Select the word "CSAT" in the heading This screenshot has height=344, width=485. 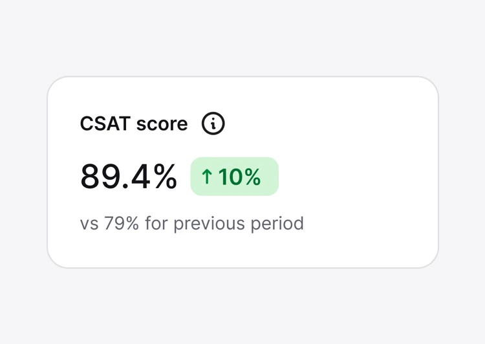[105, 124]
